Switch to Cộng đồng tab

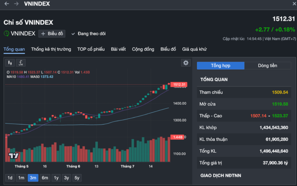(143, 49)
